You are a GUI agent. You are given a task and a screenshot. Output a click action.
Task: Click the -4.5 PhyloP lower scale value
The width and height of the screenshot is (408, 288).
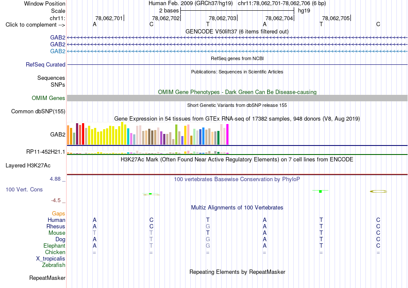click(x=56, y=200)
